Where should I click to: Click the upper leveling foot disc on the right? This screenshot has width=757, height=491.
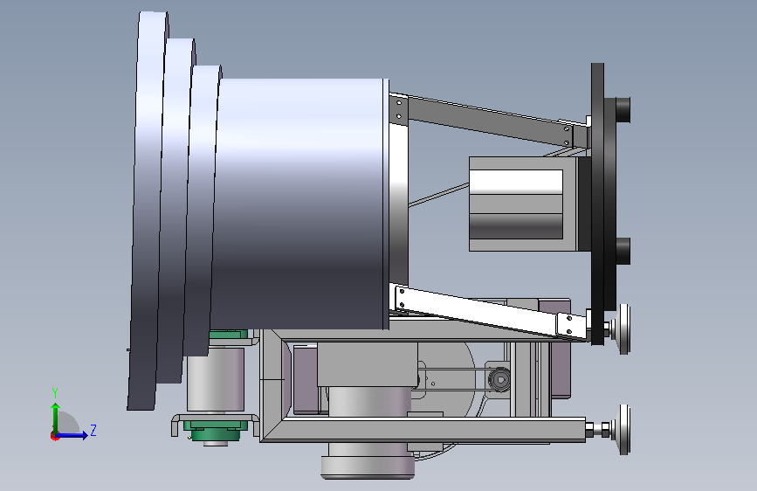point(623,329)
